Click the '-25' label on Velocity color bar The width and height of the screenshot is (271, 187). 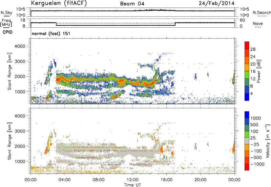pos(255,144)
